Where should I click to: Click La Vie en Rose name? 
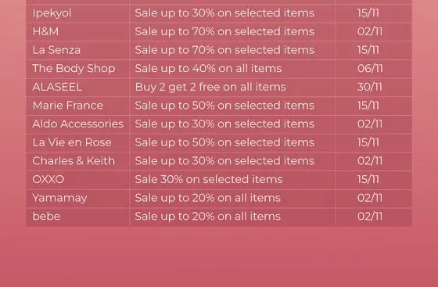(x=72, y=142)
